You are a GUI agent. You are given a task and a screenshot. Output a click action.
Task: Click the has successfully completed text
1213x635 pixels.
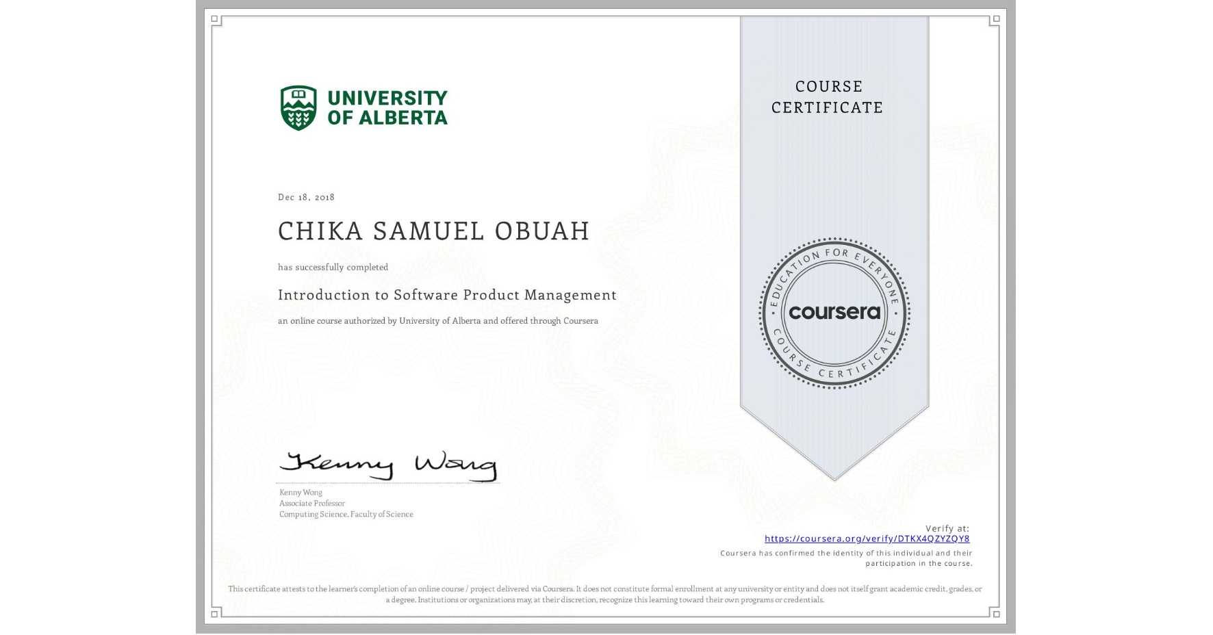pos(332,267)
